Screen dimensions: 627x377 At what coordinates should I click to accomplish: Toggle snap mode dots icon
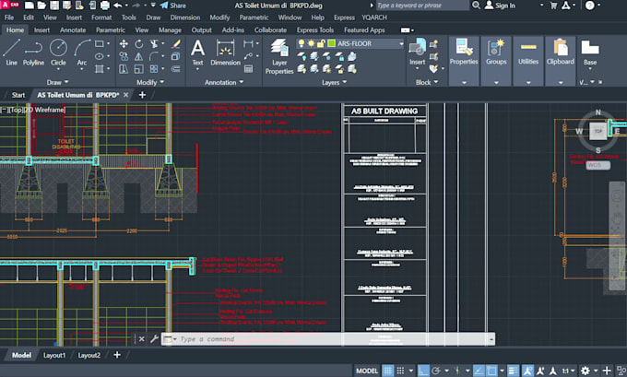pos(400,371)
